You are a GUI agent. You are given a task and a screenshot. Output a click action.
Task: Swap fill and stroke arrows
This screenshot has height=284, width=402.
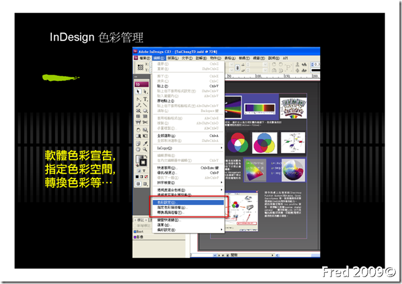pos(146,156)
